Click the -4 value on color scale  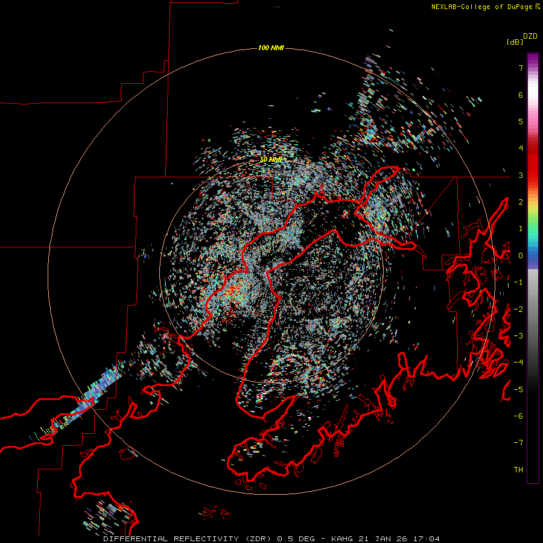coord(518,363)
